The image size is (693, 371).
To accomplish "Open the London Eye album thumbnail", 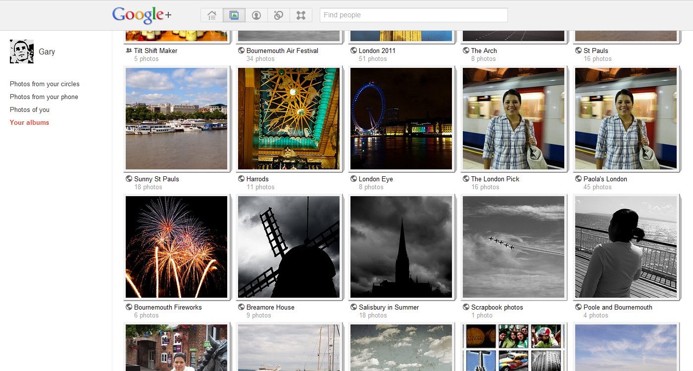I will (x=401, y=119).
